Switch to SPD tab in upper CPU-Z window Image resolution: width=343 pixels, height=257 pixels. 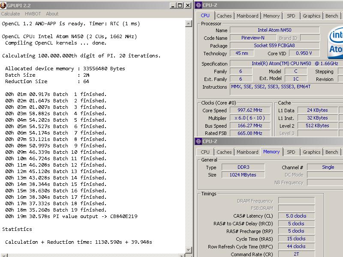[x=291, y=16]
